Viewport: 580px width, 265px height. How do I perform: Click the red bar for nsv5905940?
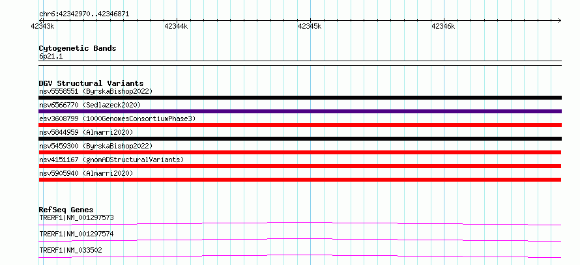tap(300, 180)
